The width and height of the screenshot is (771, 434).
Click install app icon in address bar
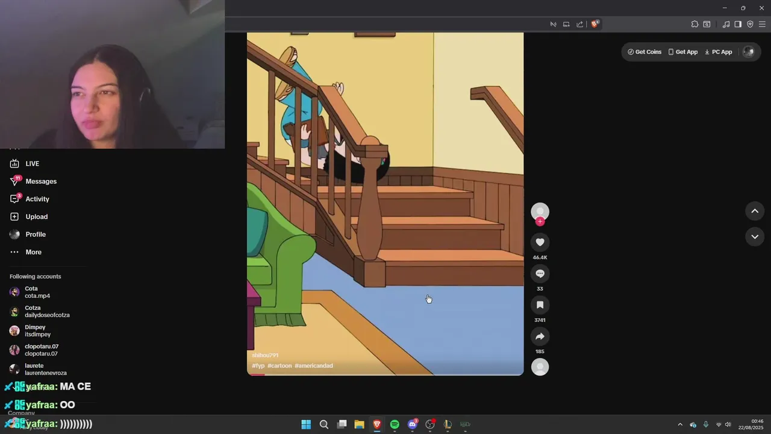click(566, 24)
